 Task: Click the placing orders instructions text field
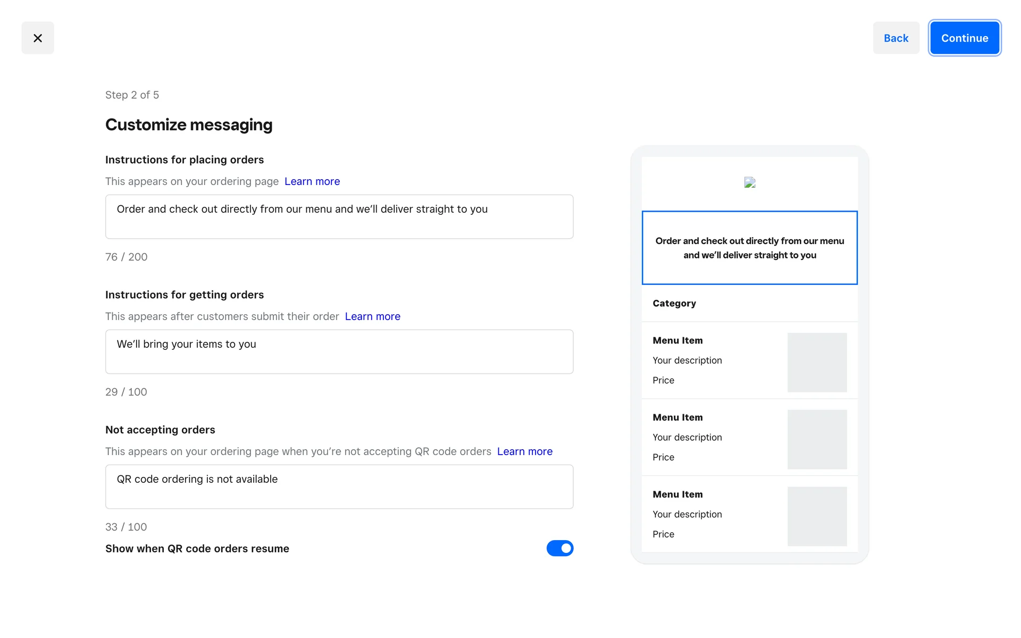click(339, 216)
